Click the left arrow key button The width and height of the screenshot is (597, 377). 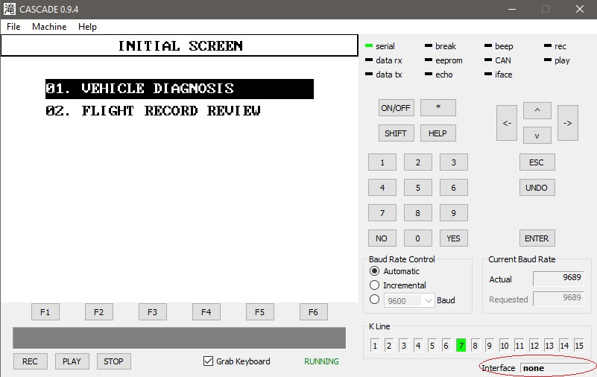(x=507, y=123)
